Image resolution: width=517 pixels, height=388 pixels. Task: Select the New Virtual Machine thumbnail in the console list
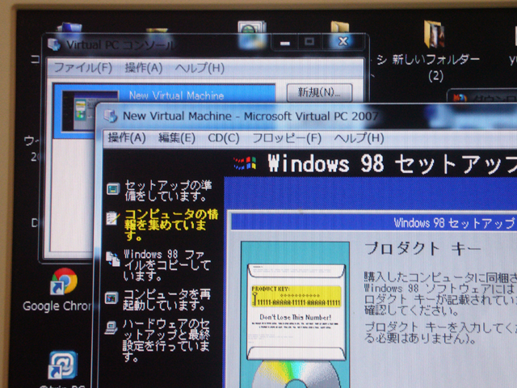tap(90, 111)
